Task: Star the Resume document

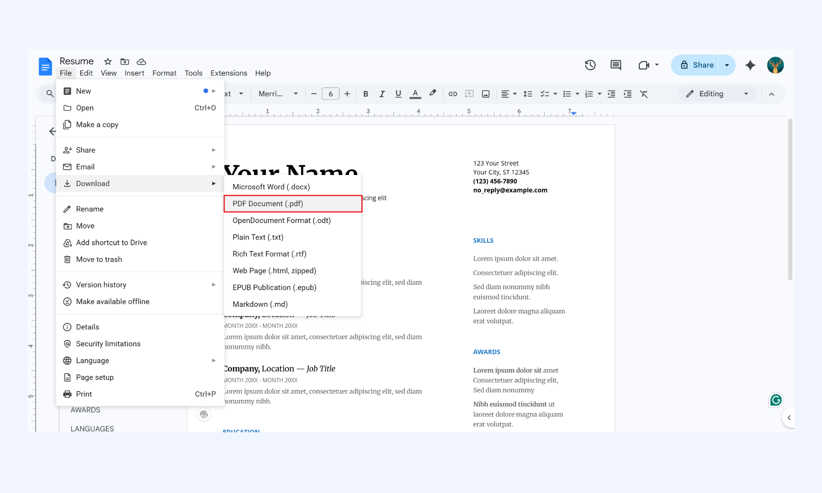Action: [108, 62]
